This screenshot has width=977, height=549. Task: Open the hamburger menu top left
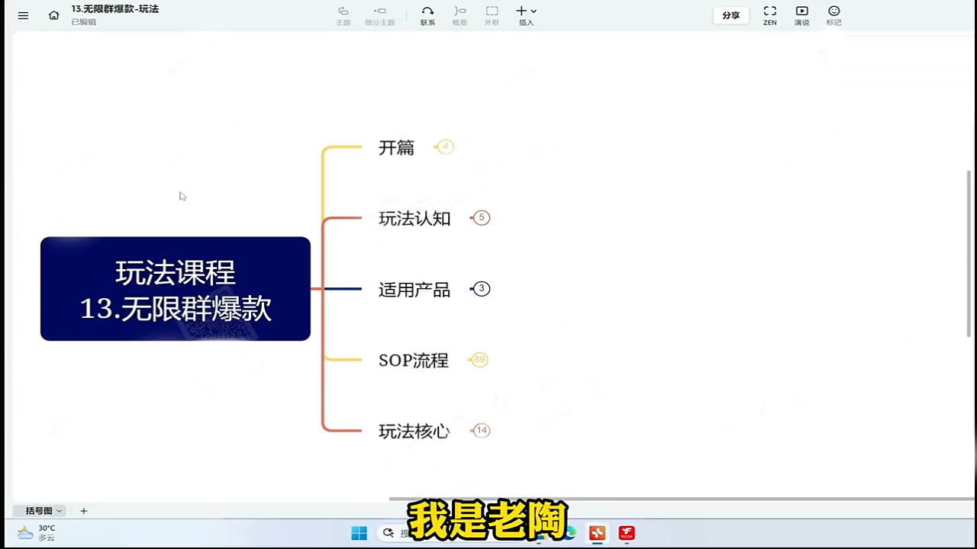[x=23, y=14]
